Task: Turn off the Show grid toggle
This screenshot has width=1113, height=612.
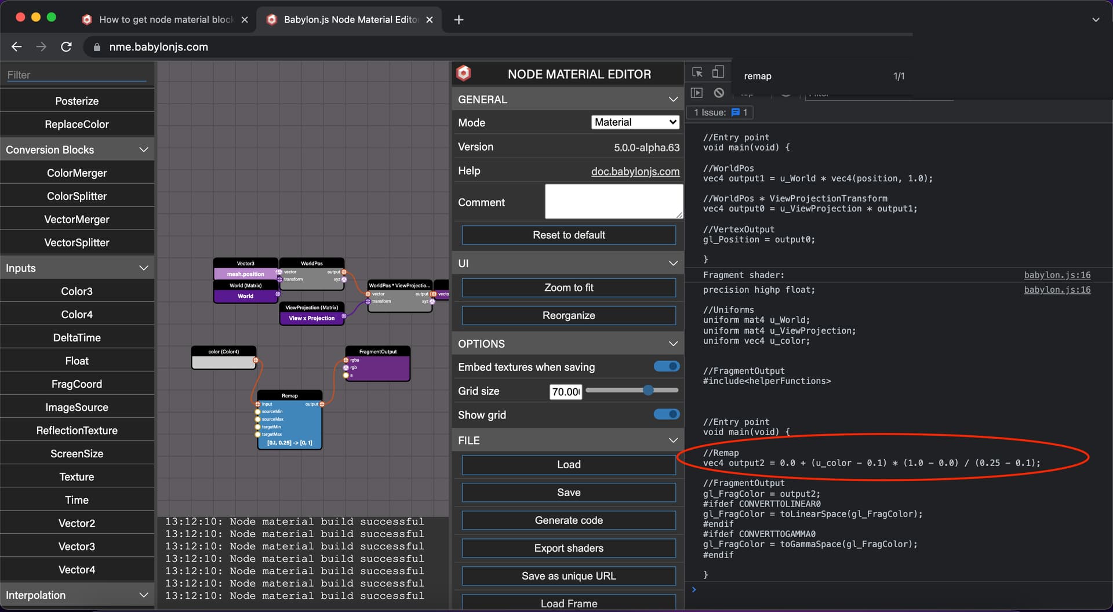Action: coord(666,414)
